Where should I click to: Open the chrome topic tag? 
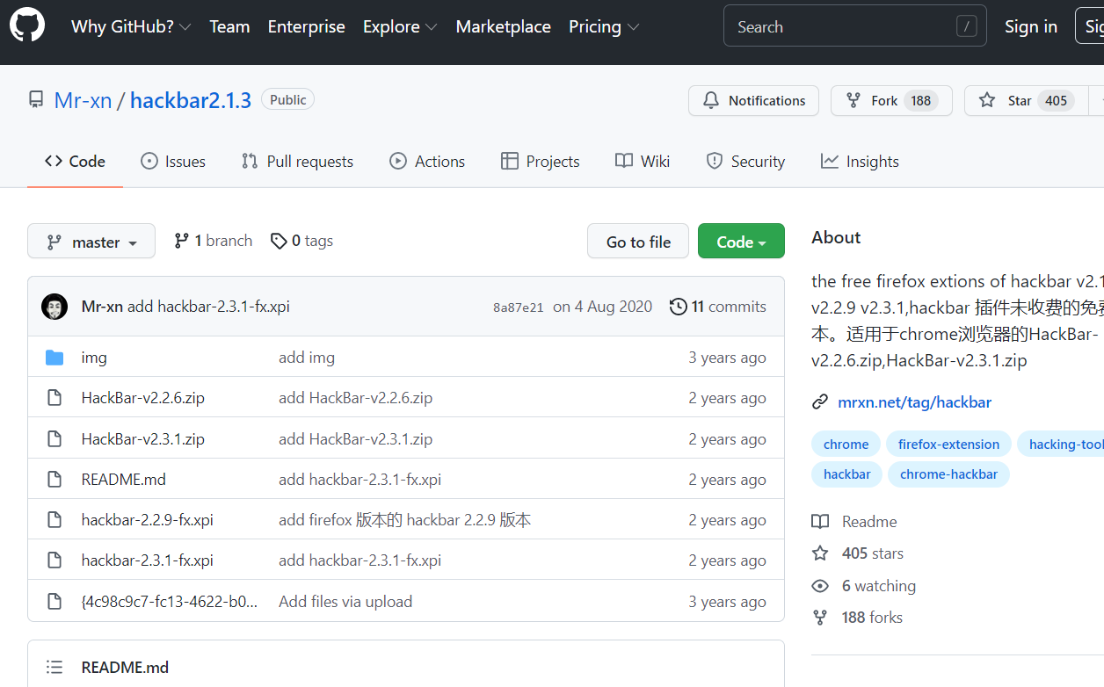(846, 444)
